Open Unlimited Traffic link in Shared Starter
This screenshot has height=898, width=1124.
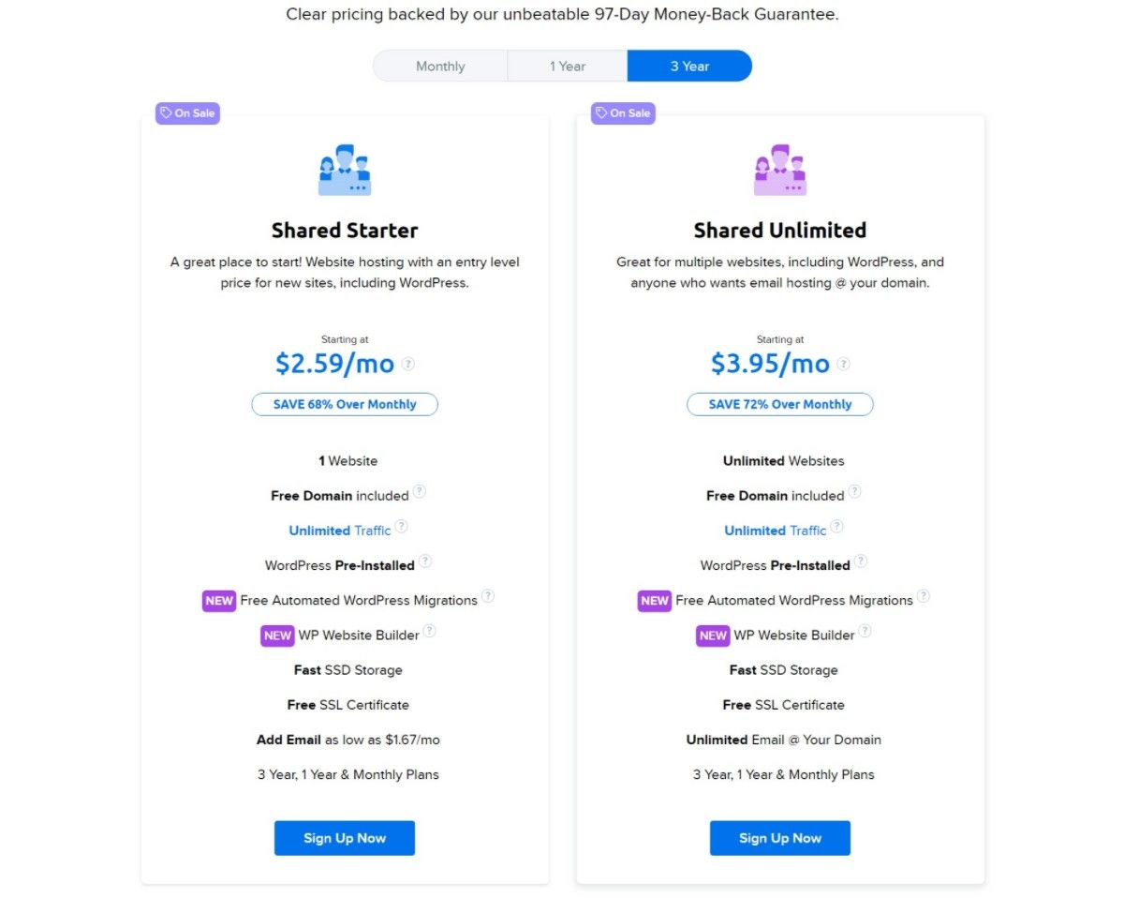[340, 531]
